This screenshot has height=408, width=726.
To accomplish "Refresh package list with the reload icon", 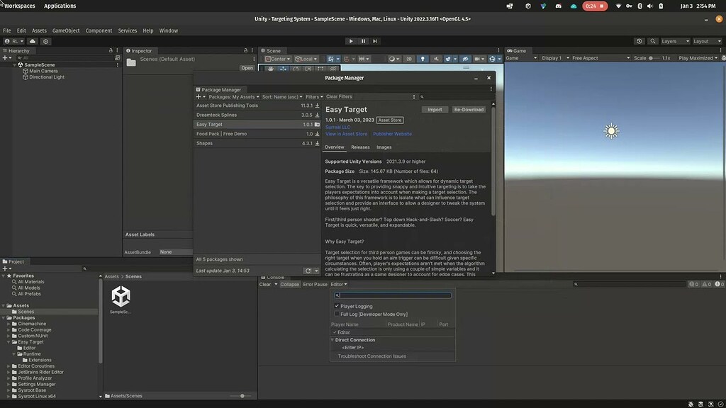I will (307, 271).
